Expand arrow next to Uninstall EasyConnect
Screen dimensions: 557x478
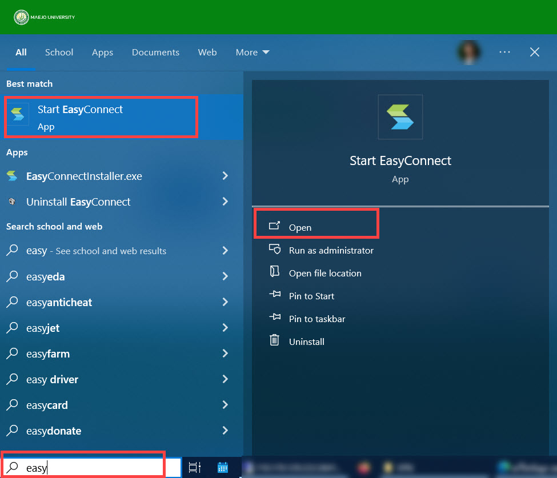point(225,202)
